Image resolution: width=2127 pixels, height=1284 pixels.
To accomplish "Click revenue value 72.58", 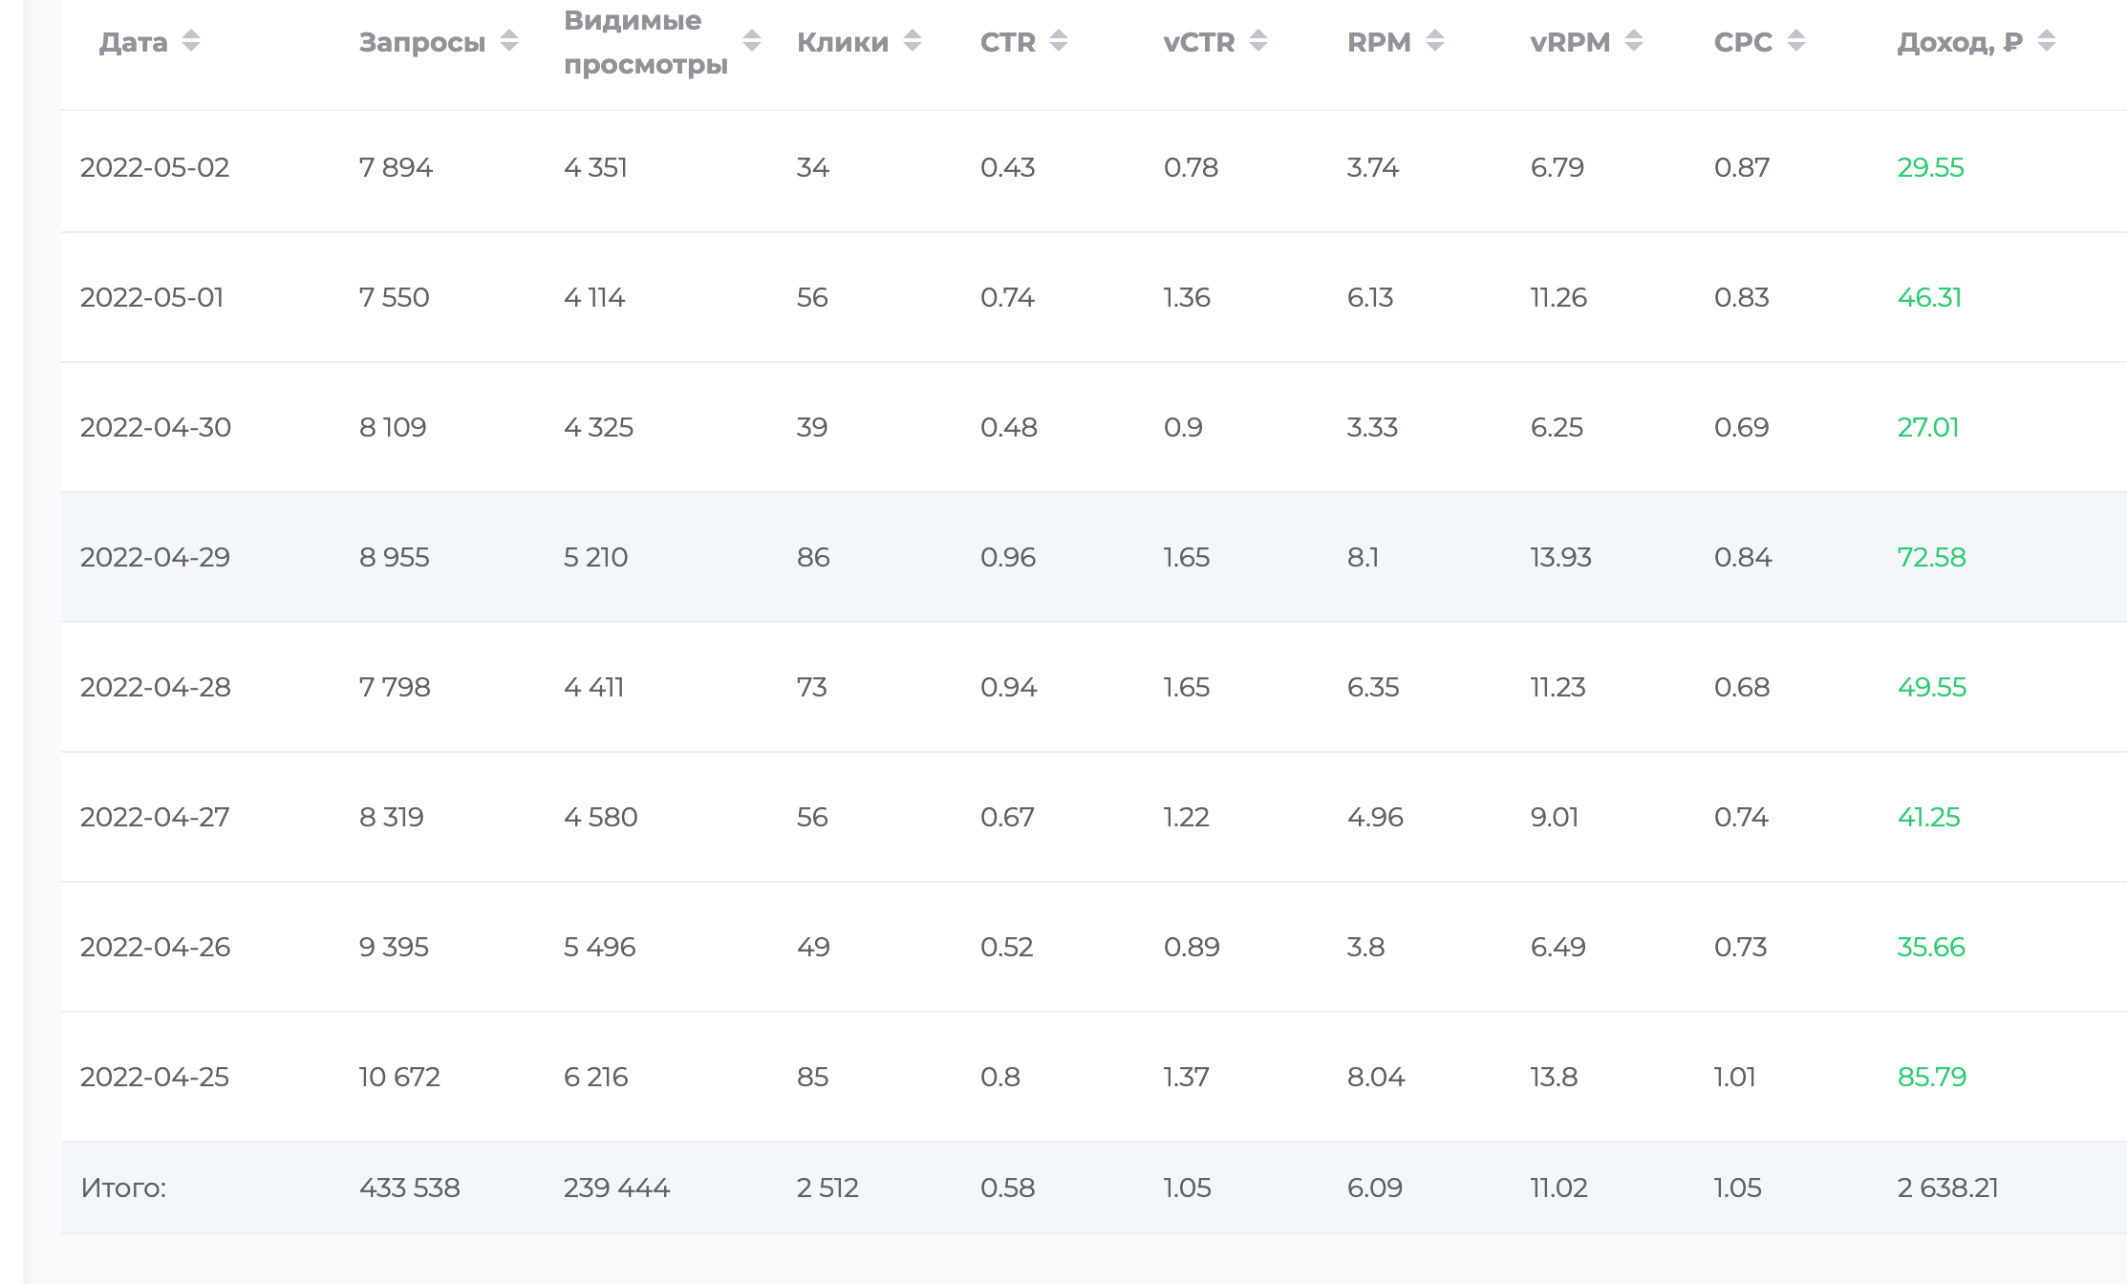I will (x=1931, y=558).
